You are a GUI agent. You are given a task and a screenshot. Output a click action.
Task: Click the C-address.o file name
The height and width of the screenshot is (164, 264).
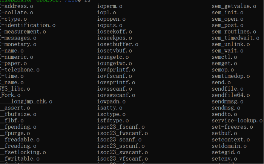(17, 6)
